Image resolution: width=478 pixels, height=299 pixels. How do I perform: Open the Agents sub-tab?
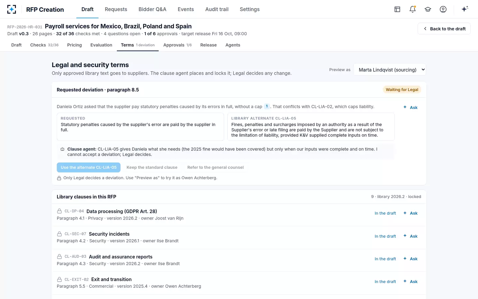coord(233,45)
